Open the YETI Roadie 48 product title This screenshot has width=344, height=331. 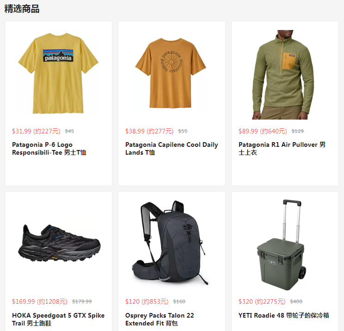tap(284, 315)
